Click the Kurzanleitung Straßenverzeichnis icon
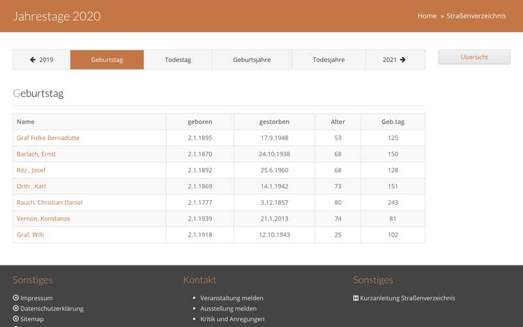 point(356,298)
